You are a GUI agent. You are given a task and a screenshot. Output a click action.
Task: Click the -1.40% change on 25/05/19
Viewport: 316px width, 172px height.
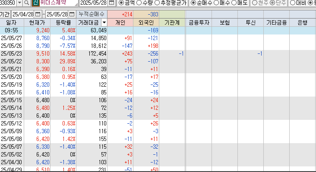coord(67,84)
